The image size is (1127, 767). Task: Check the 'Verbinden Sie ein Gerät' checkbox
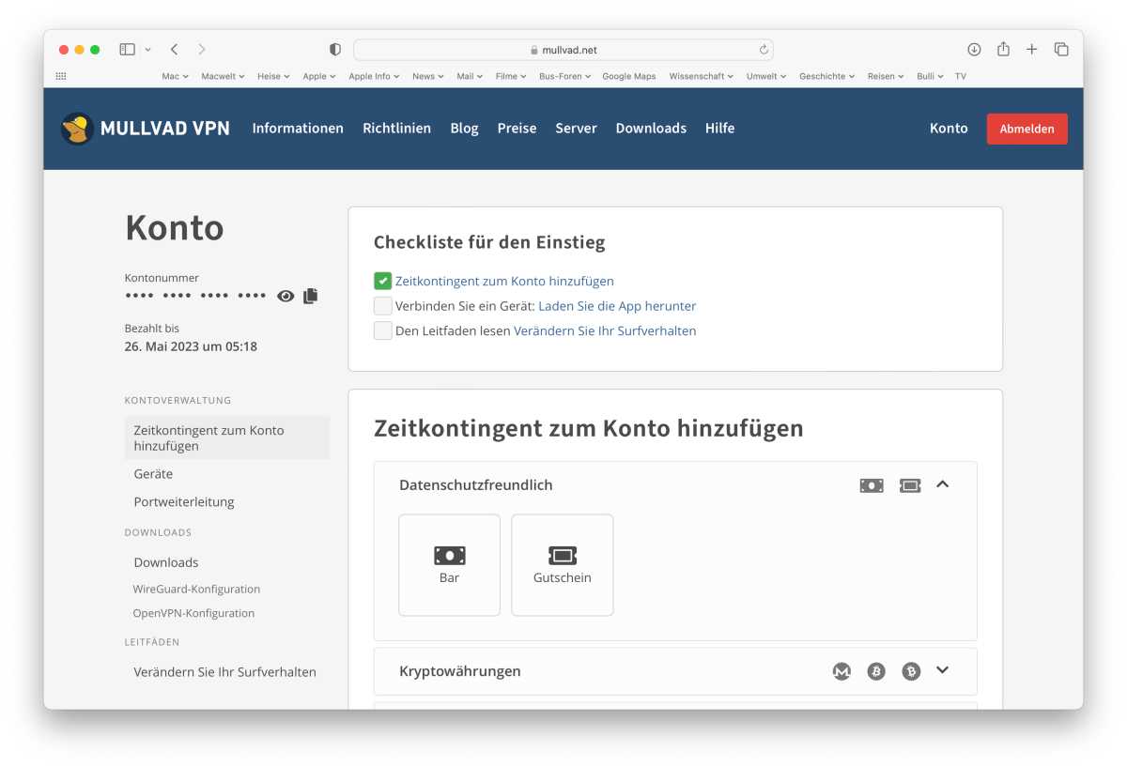click(x=382, y=306)
